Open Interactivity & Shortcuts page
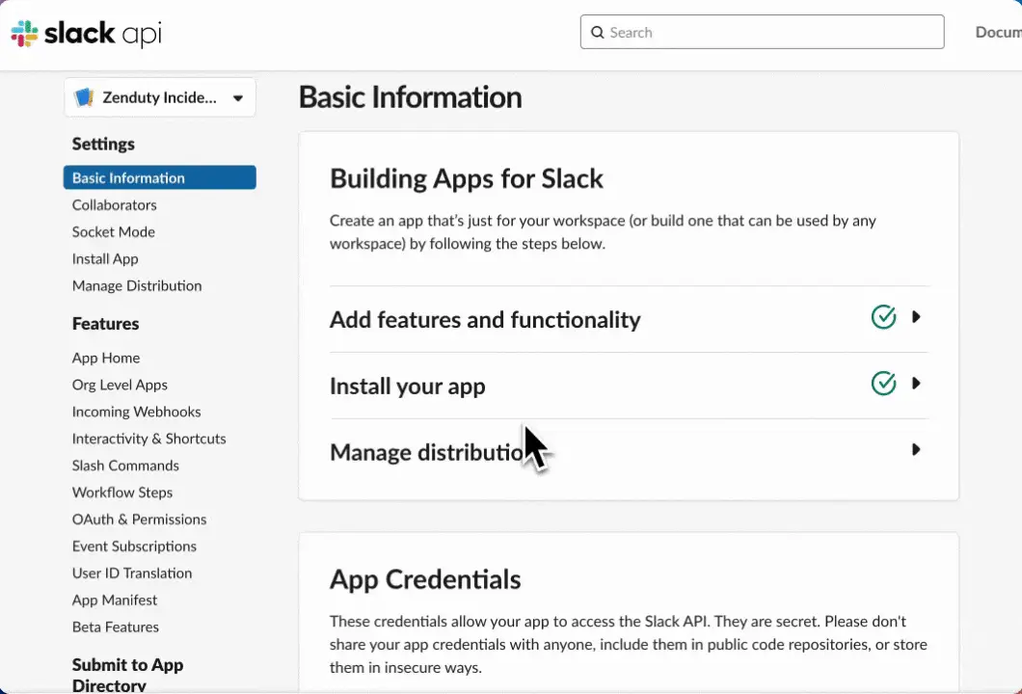 pyautogui.click(x=148, y=439)
